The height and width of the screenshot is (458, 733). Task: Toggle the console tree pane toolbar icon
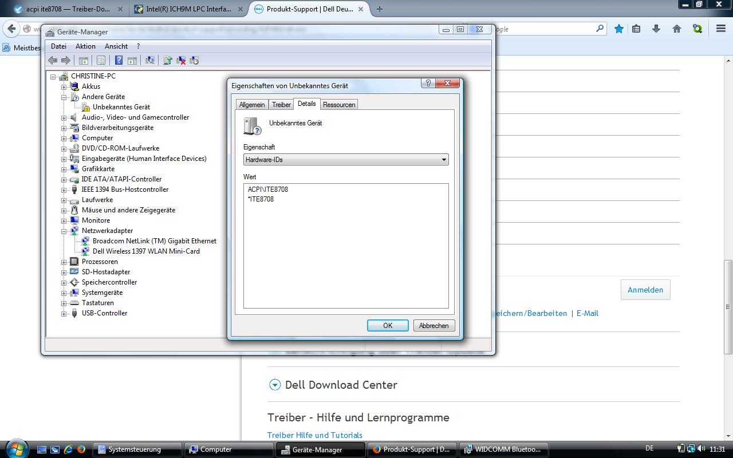point(84,60)
